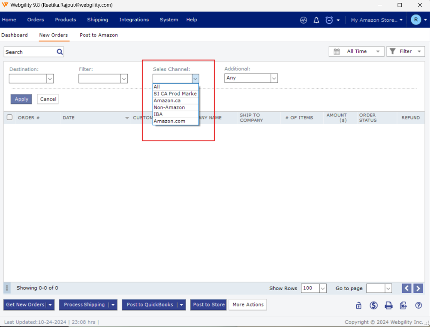Image resolution: width=430 pixels, height=327 pixels.
Task: Expand the Destination combo box
Action: pyautogui.click(x=50, y=79)
